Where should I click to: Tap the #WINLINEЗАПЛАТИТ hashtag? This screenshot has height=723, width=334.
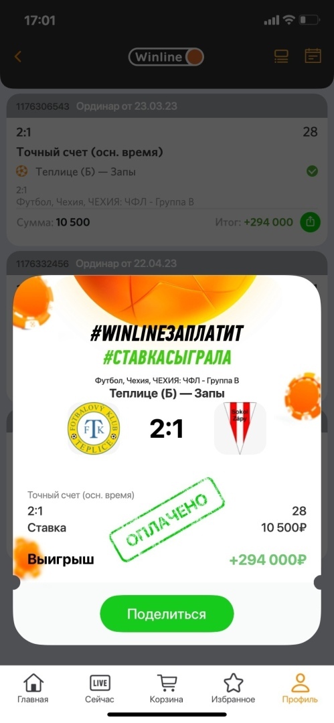click(167, 333)
